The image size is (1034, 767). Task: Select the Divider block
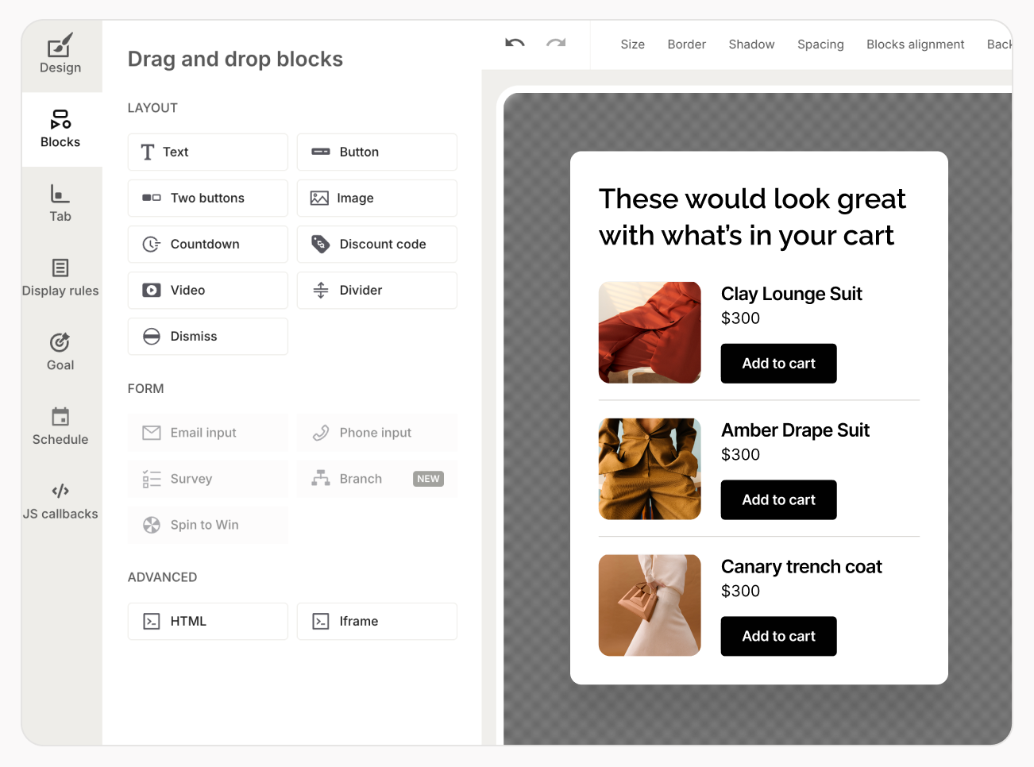pos(376,290)
